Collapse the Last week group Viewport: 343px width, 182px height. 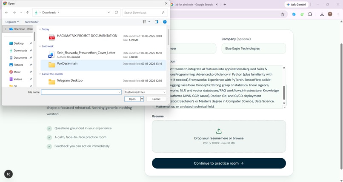pos(40,46)
